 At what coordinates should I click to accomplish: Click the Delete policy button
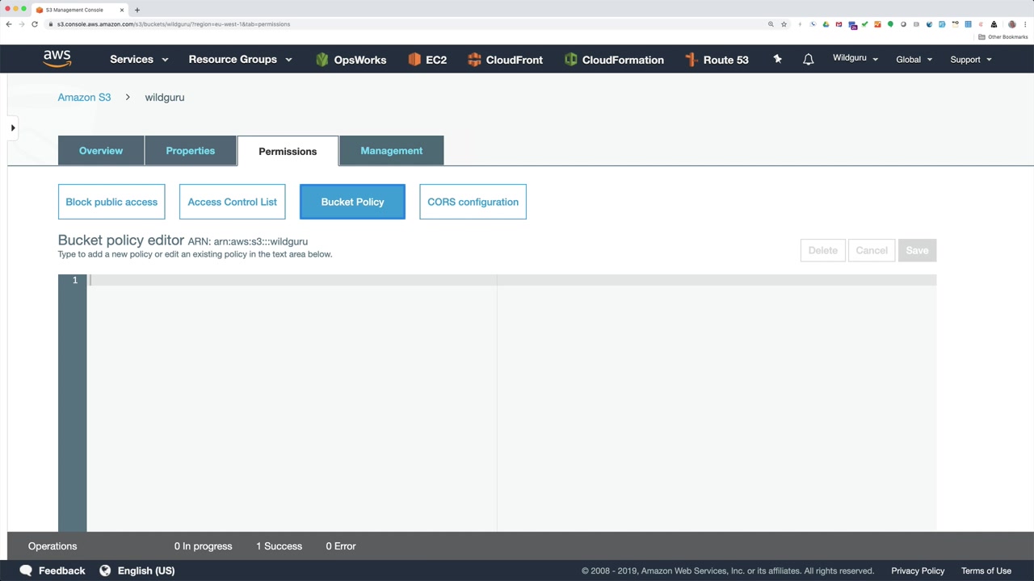823,250
